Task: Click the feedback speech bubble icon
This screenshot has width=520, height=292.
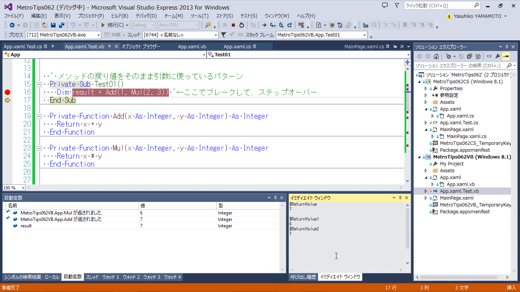Action: [x=385, y=5]
